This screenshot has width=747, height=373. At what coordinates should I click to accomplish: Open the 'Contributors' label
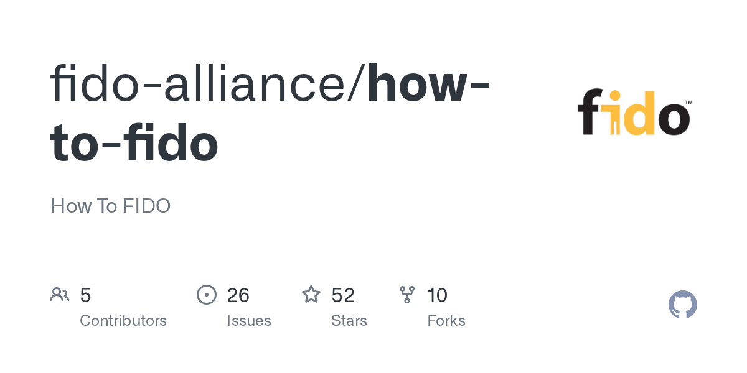123,321
